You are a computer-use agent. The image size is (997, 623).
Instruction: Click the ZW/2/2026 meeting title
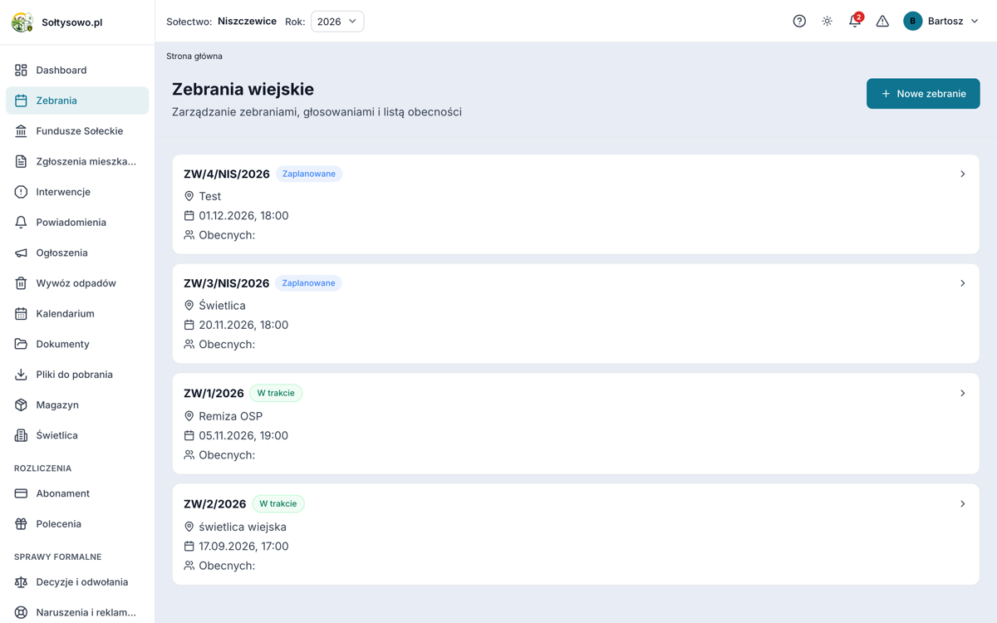pos(215,504)
